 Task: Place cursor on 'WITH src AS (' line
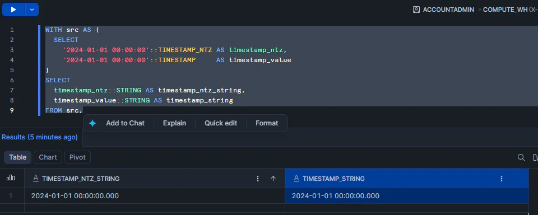pyautogui.click(x=72, y=30)
